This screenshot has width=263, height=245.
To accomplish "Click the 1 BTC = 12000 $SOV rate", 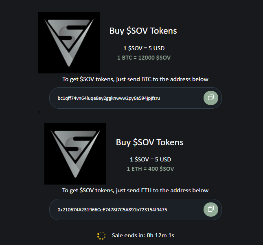I will point(144,58).
